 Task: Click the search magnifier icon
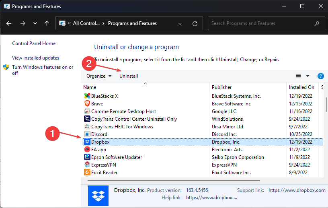tap(317, 23)
